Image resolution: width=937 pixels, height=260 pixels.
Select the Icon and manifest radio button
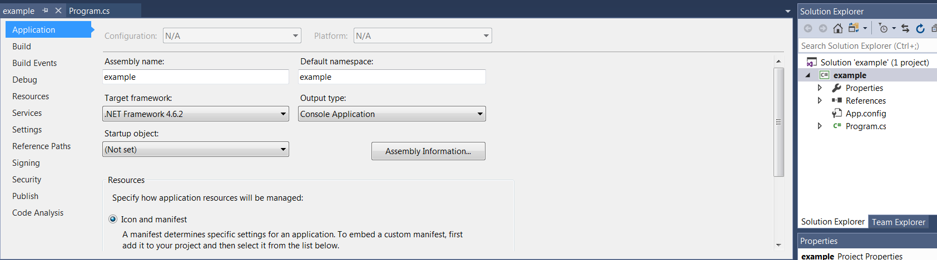coord(113,219)
